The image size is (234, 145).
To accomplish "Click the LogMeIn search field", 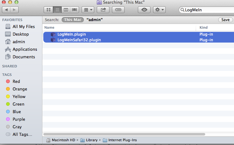I will (x=206, y=10).
